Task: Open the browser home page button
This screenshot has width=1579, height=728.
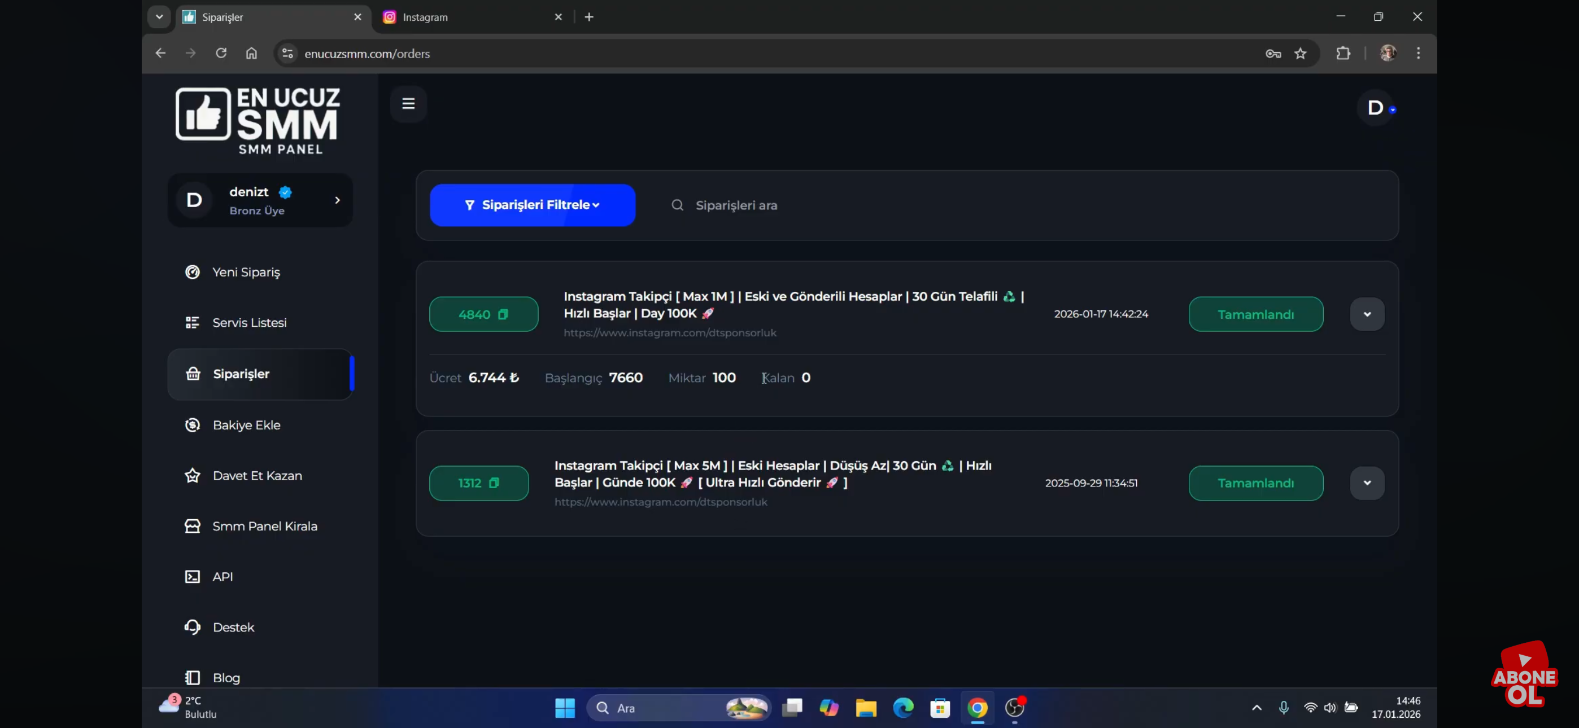Action: pyautogui.click(x=251, y=53)
